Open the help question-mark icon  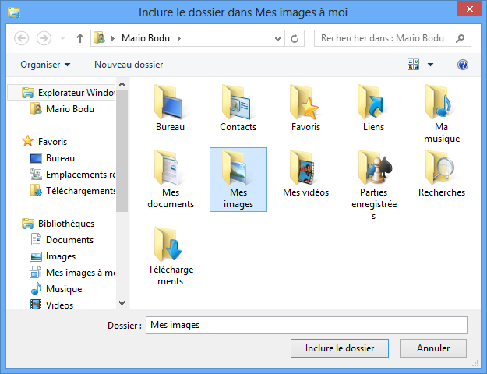click(463, 65)
